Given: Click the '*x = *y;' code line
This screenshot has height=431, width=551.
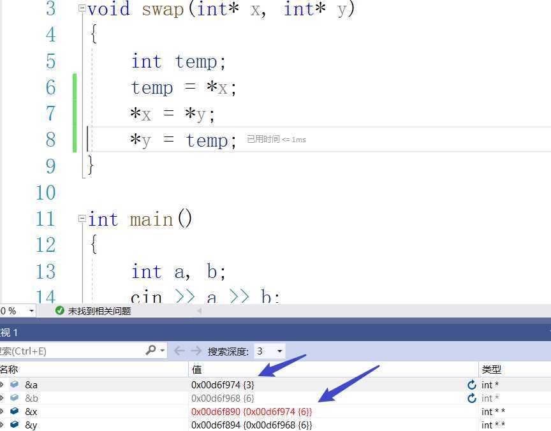Looking at the screenshot, I should (172, 114).
